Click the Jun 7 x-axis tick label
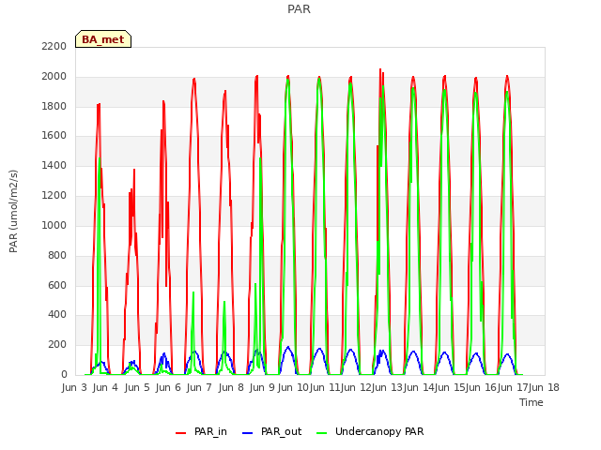 pos(199,387)
